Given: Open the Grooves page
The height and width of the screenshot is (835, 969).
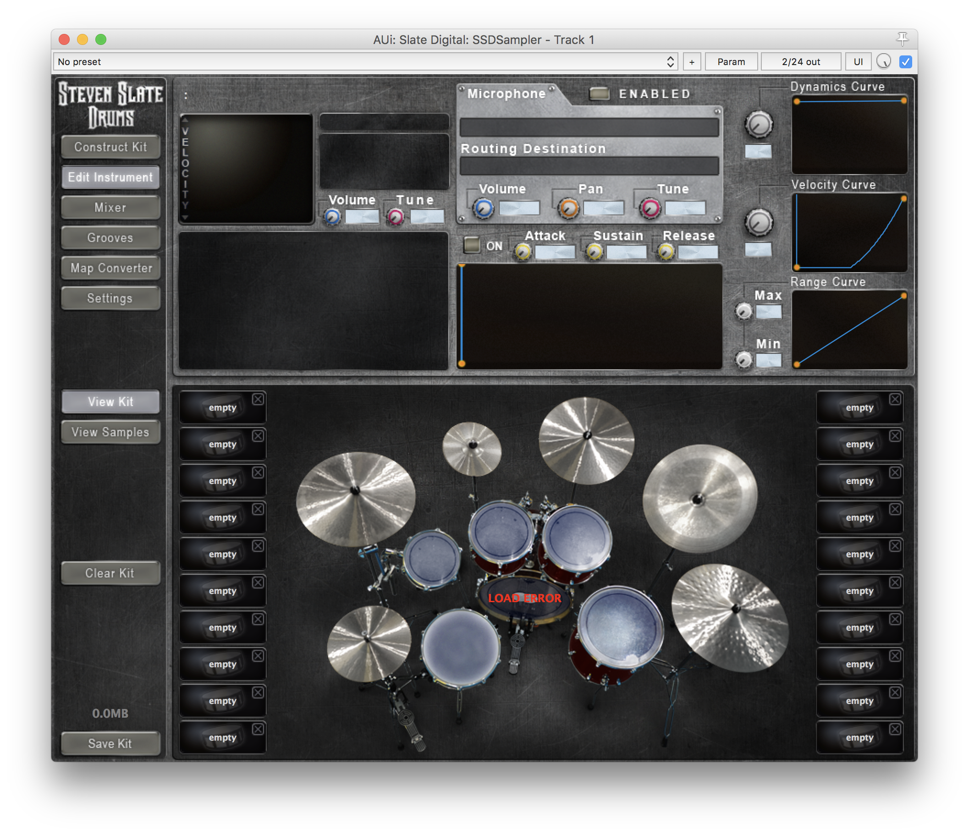Looking at the screenshot, I should [x=110, y=237].
